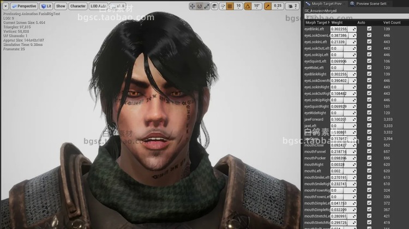Viewport: 409px width, 229px height.
Task: Toggle world/local coordinate space cube icon
Action: click(214, 6)
